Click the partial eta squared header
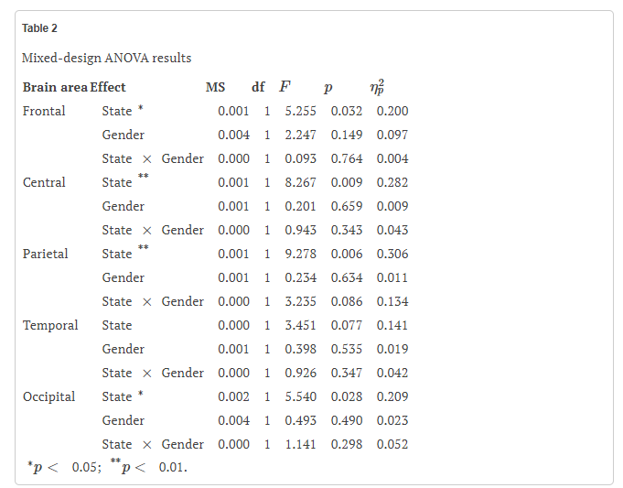Viewport: 623px width, 488px height. [377, 87]
